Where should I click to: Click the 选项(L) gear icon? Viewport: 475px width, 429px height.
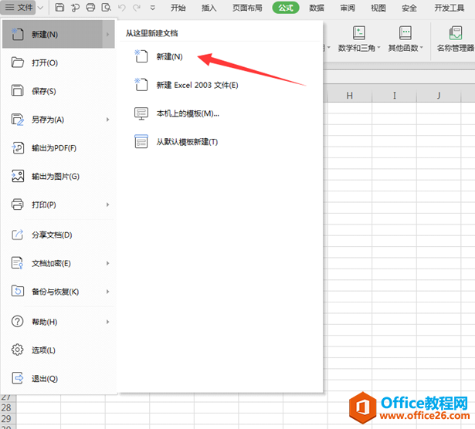coord(17,350)
